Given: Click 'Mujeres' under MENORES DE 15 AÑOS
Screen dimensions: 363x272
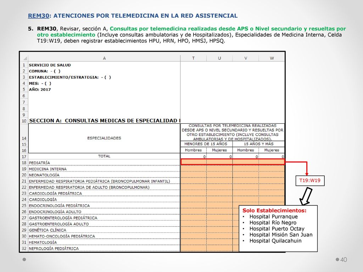Looking at the screenshot, I should pyautogui.click(x=219, y=150).
